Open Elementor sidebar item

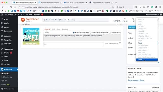8,36
